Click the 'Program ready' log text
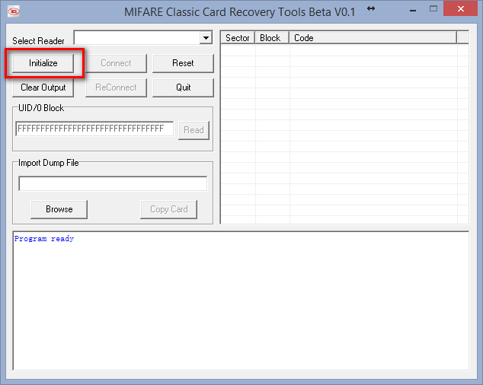This screenshot has height=385, width=483. pyautogui.click(x=44, y=239)
